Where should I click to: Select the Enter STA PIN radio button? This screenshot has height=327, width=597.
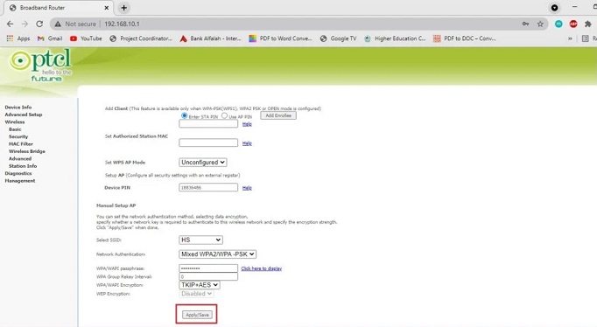coord(185,115)
